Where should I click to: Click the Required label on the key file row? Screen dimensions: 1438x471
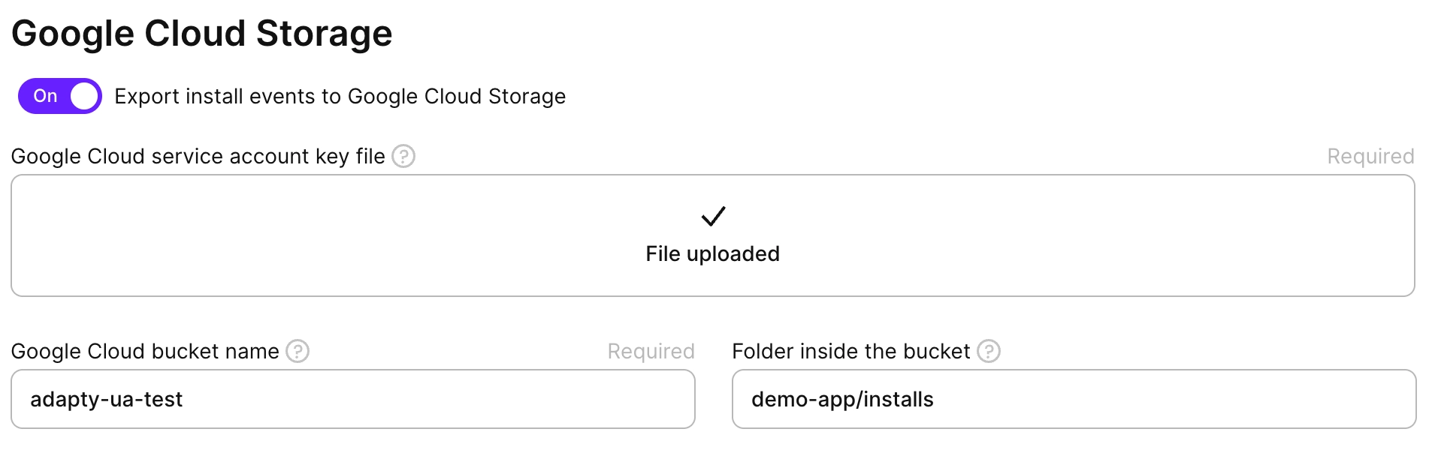[1370, 156]
